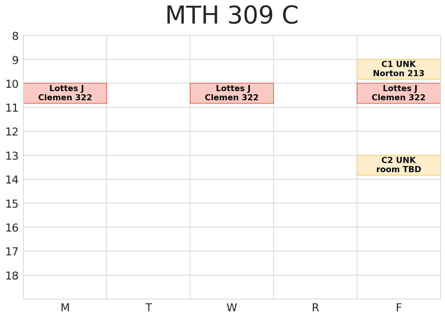Click the 8 hour label

[15, 36]
